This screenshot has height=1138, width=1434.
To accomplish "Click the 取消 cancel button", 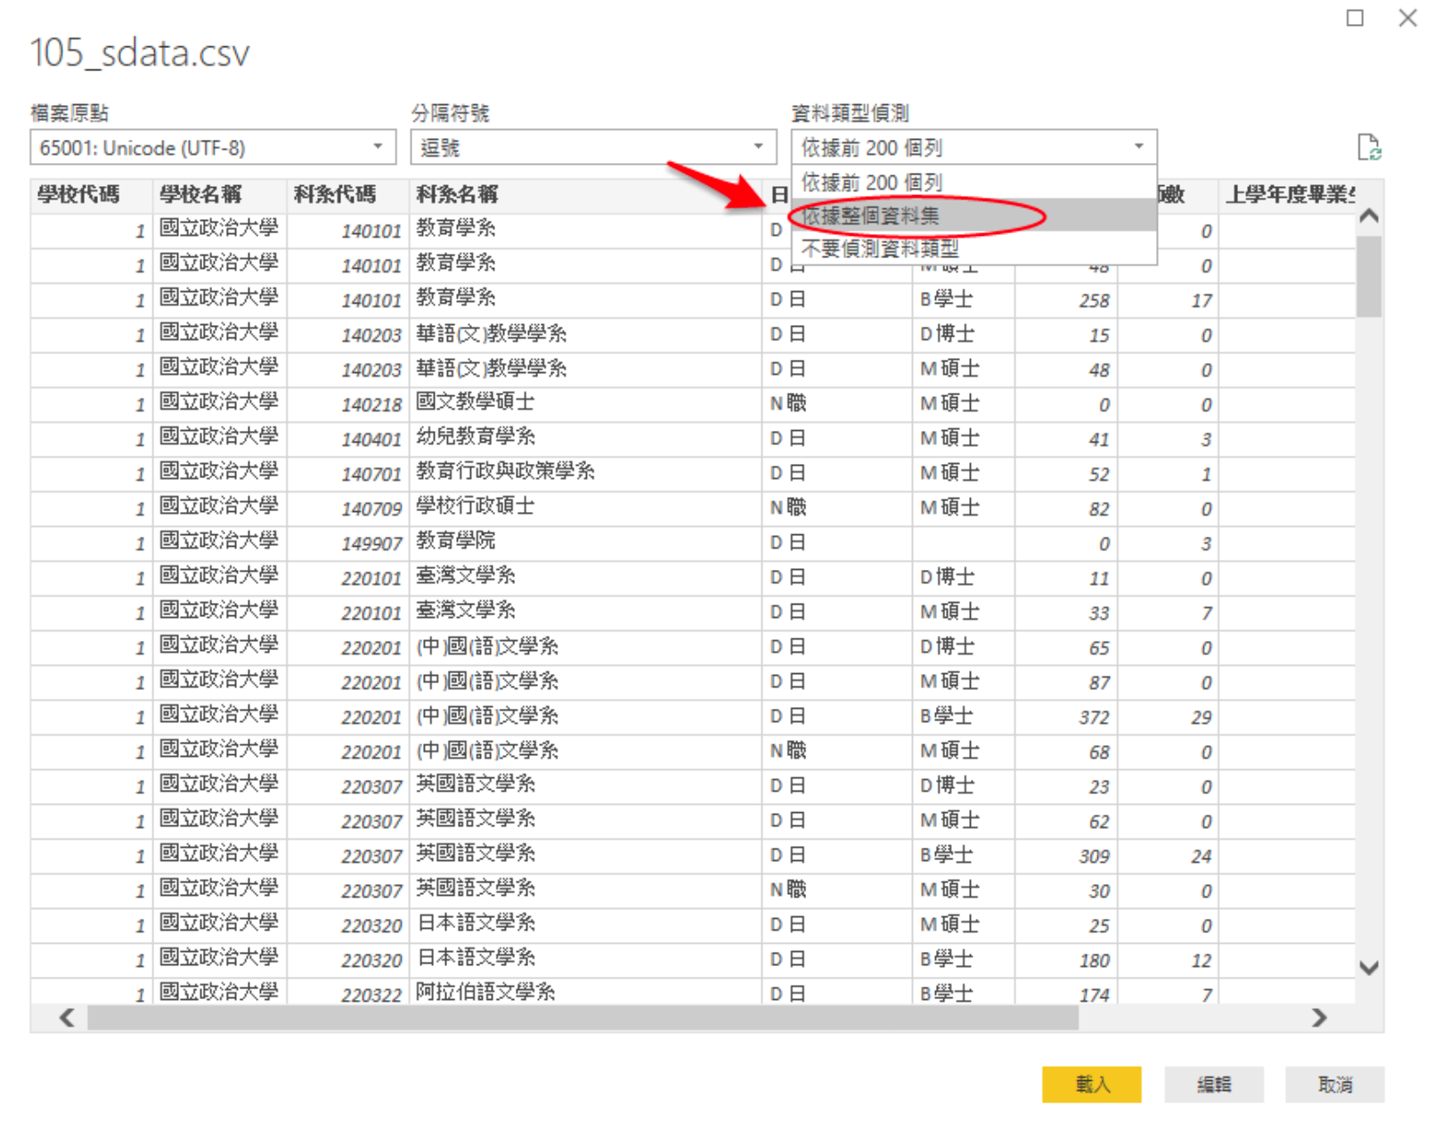I will (1335, 1084).
